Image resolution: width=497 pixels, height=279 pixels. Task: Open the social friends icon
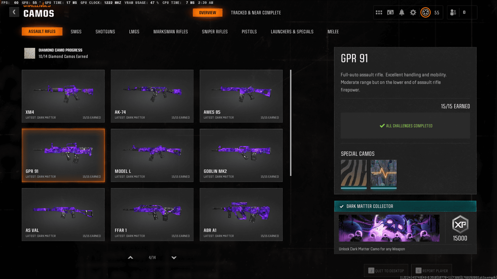[x=453, y=12]
